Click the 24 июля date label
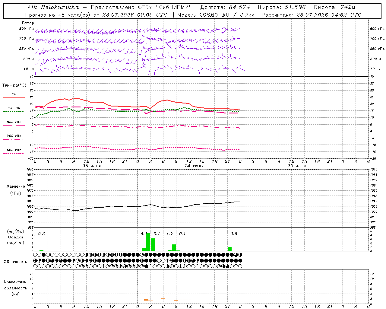Image resolution: width=386 pixels, height=309 pixels. [194, 166]
